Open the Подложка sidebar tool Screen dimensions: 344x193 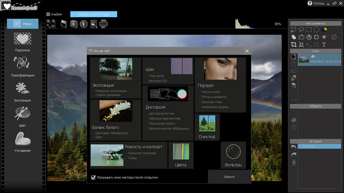23,42
